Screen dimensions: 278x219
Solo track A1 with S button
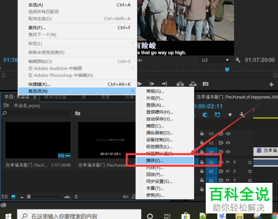point(235,162)
